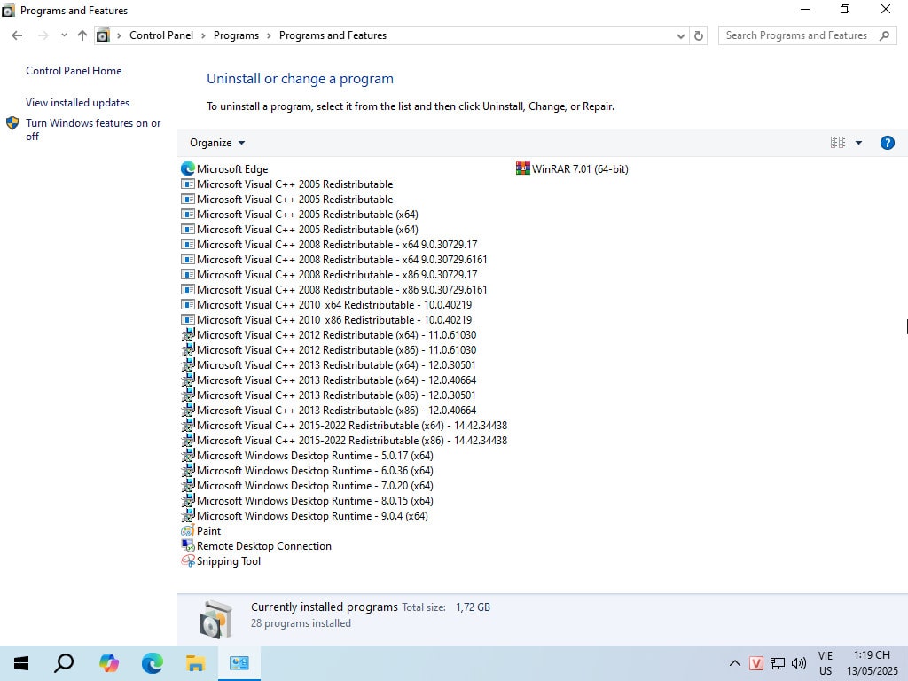908x681 pixels.
Task: Click the WinRAR 7.01 program icon
Action: pos(523,168)
